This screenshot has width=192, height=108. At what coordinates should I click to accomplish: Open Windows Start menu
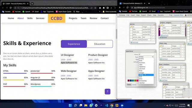tap(70, 105)
